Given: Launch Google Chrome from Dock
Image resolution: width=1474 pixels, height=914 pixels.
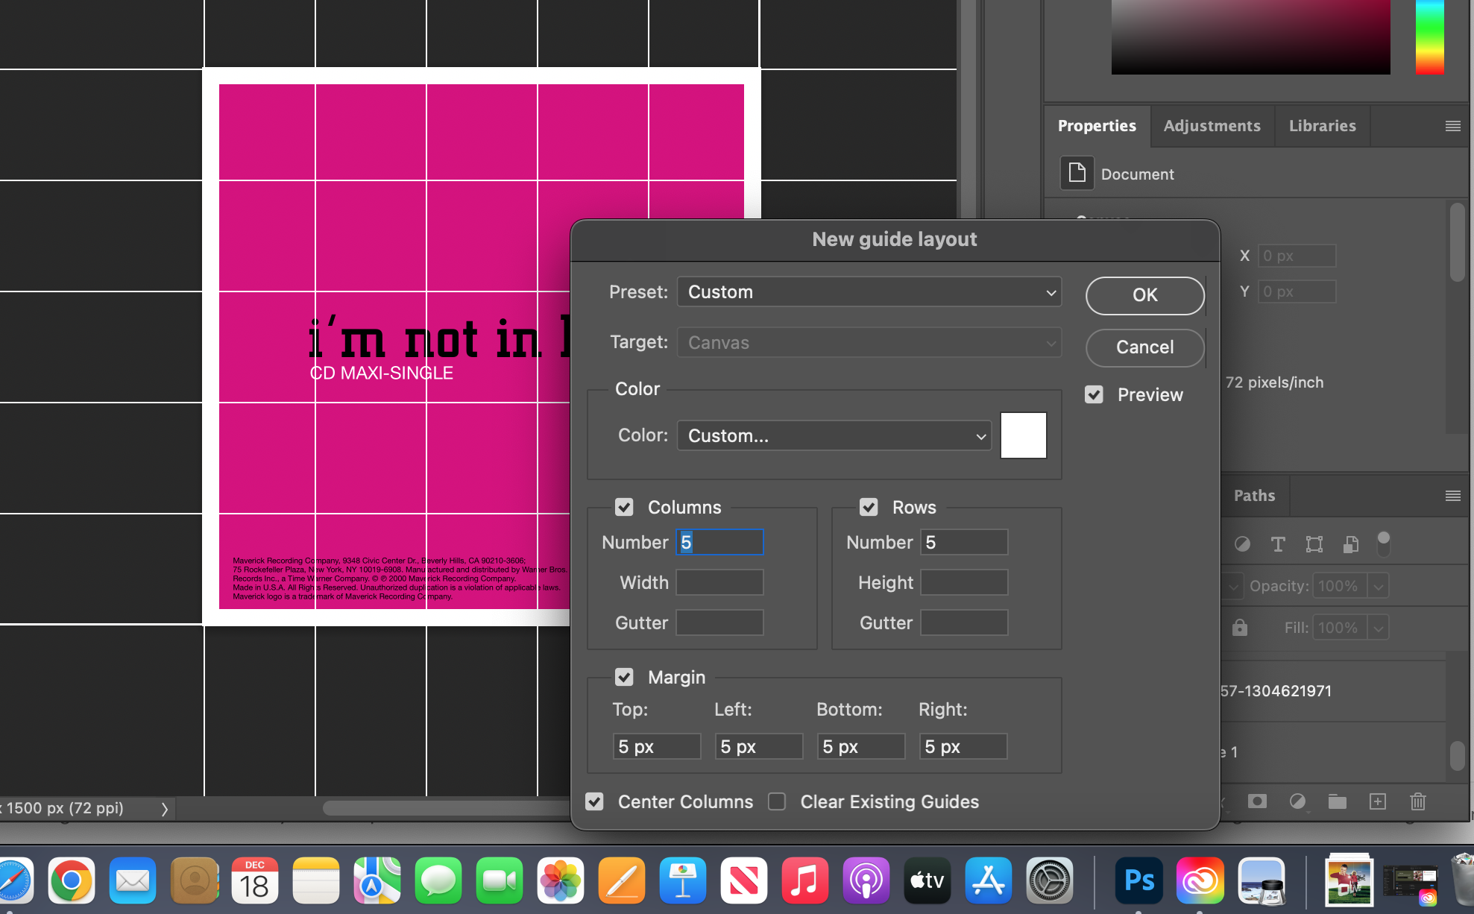Looking at the screenshot, I should pyautogui.click(x=72, y=880).
